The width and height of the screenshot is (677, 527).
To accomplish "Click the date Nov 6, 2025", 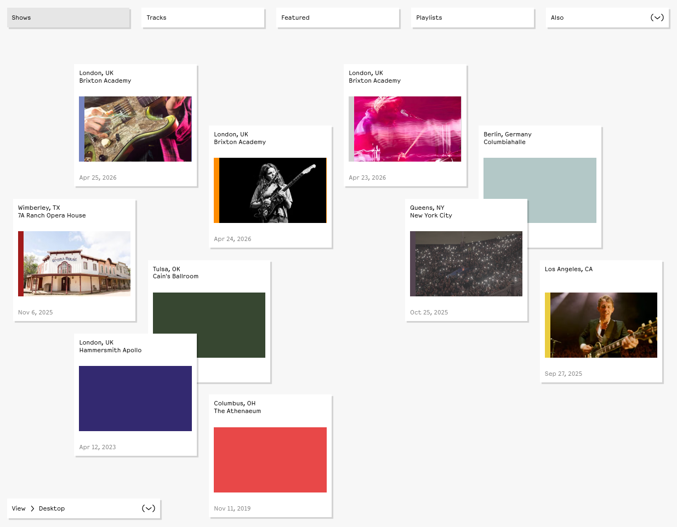I will tap(36, 312).
